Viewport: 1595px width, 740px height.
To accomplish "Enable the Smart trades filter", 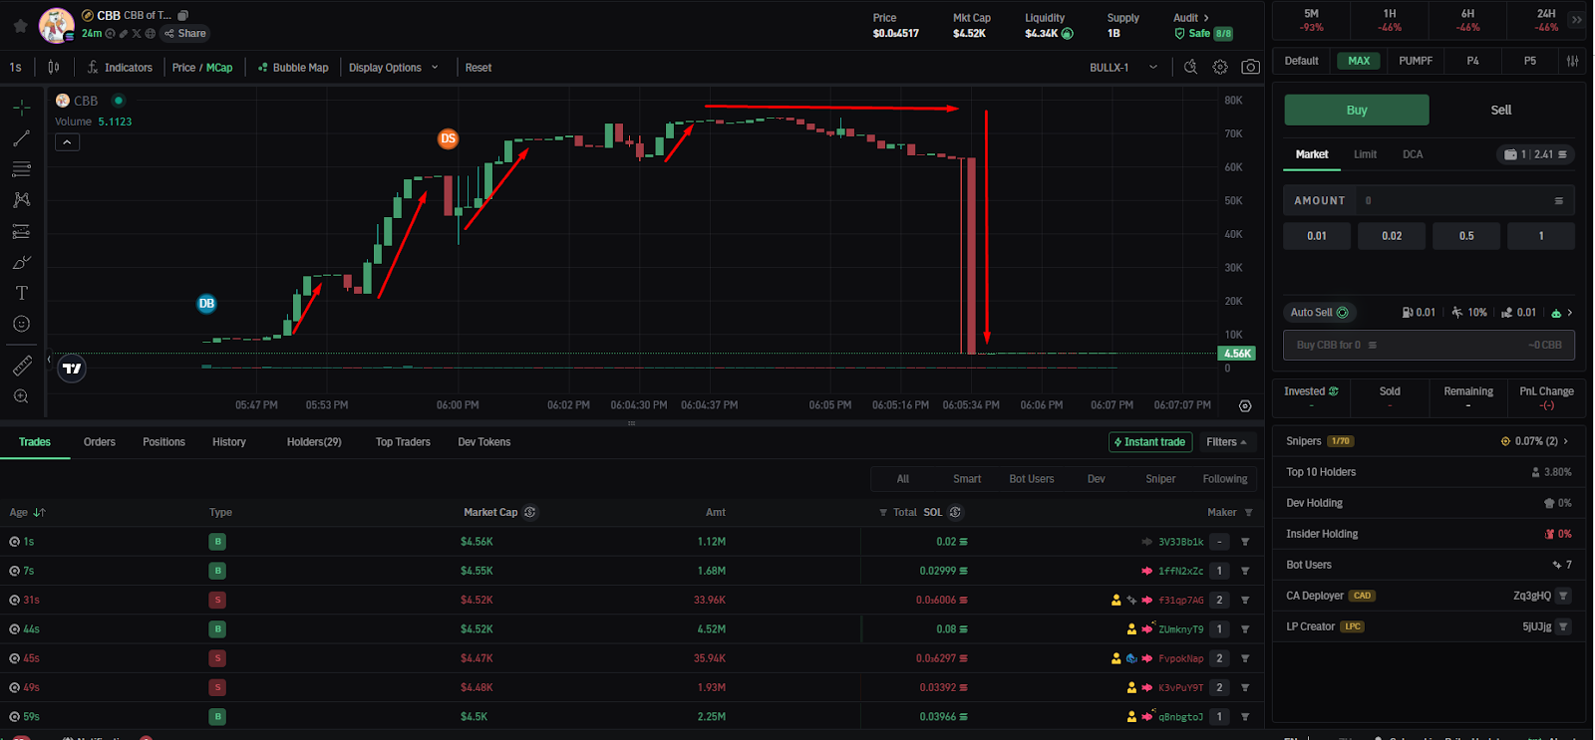I will point(967,479).
